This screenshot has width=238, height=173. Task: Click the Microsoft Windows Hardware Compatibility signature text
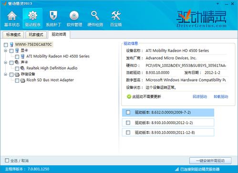[186, 80]
